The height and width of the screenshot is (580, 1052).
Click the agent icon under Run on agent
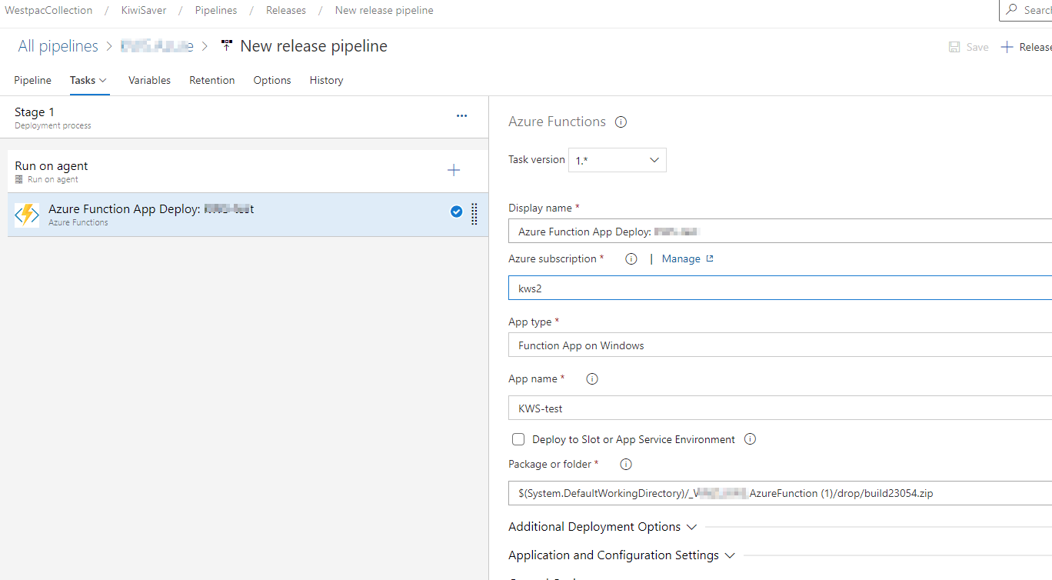19,179
